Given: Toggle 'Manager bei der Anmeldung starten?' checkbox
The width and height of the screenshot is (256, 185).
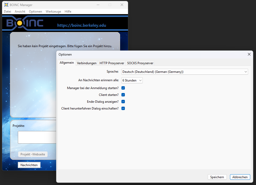Looking at the screenshot, I should pos(123,88).
